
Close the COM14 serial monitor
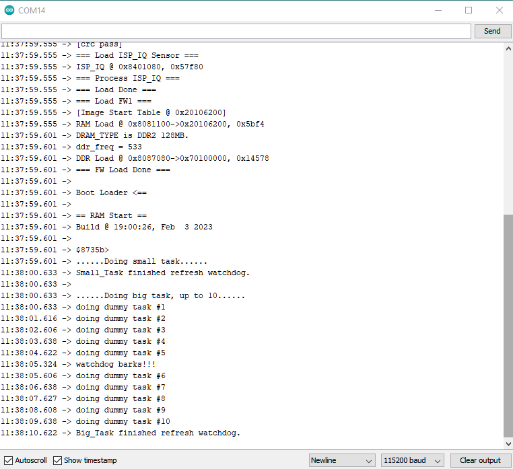pos(499,11)
